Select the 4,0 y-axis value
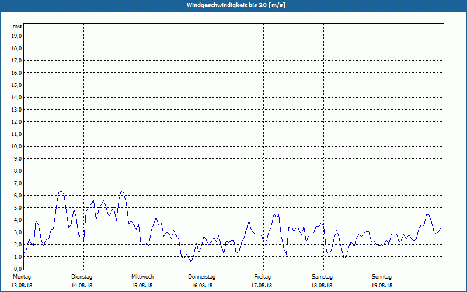Screen dimensions: 467x292 [18, 220]
